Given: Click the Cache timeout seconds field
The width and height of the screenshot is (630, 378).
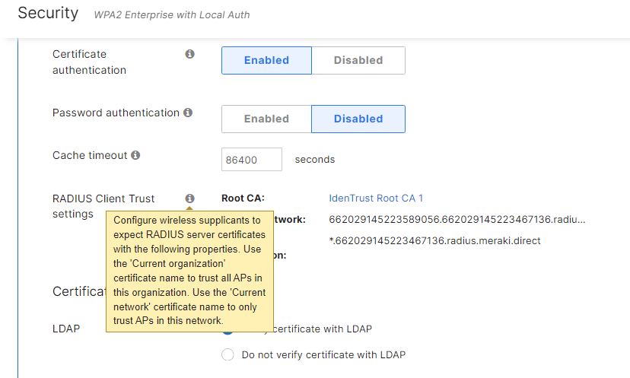Looking at the screenshot, I should click(251, 160).
